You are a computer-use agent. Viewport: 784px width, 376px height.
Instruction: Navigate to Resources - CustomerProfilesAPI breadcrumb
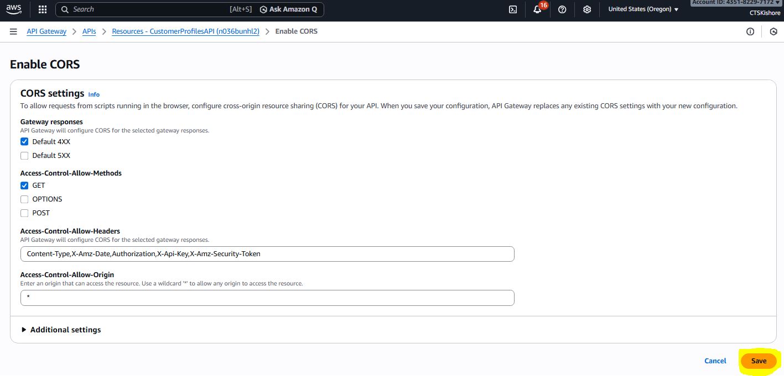point(185,31)
